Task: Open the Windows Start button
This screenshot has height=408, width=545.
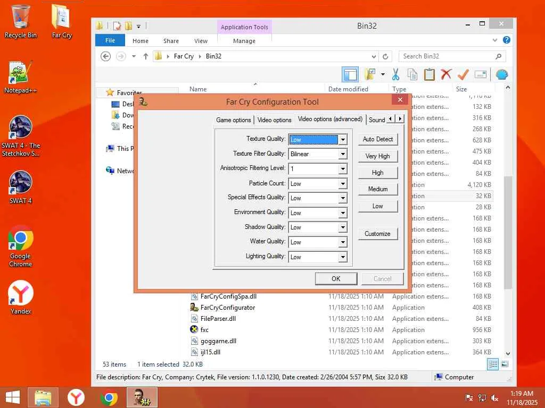Action: [x=13, y=397]
